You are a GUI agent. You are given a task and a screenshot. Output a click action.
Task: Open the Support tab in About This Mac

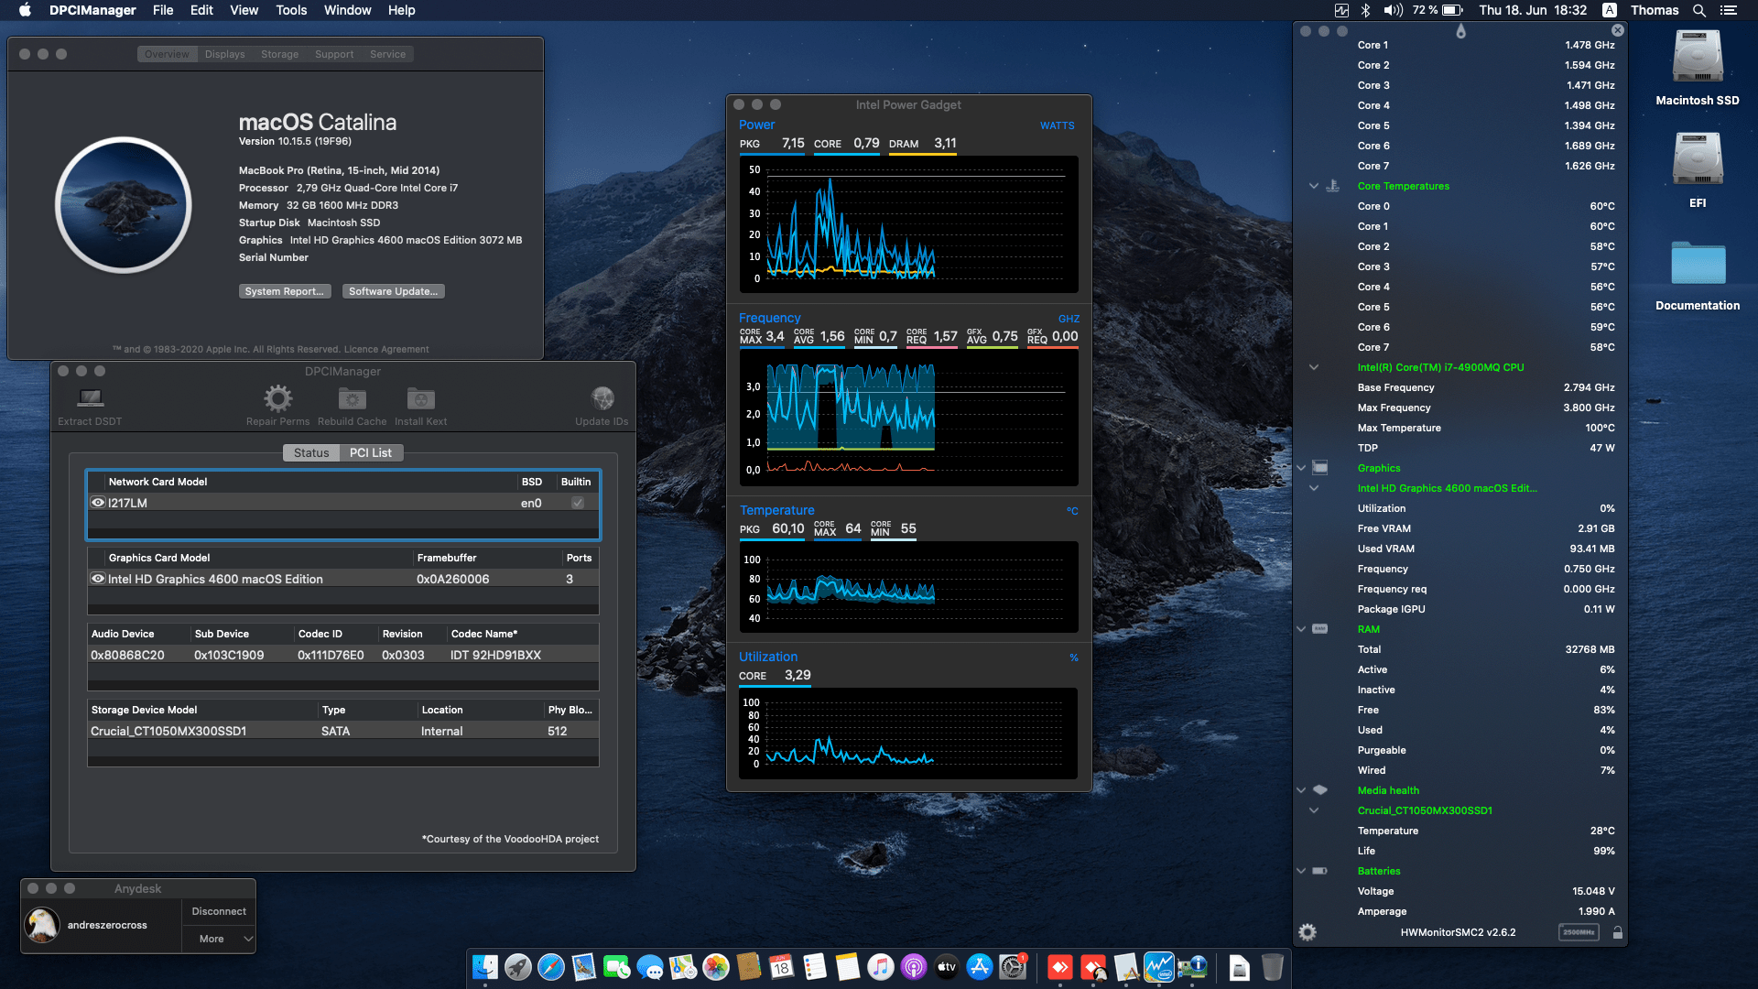point(334,54)
